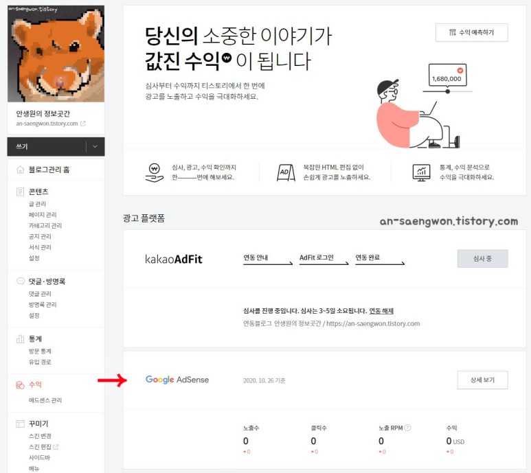This screenshot has height=473, width=531.
Task: Click the 연동 완료 step
Action: coord(380,259)
